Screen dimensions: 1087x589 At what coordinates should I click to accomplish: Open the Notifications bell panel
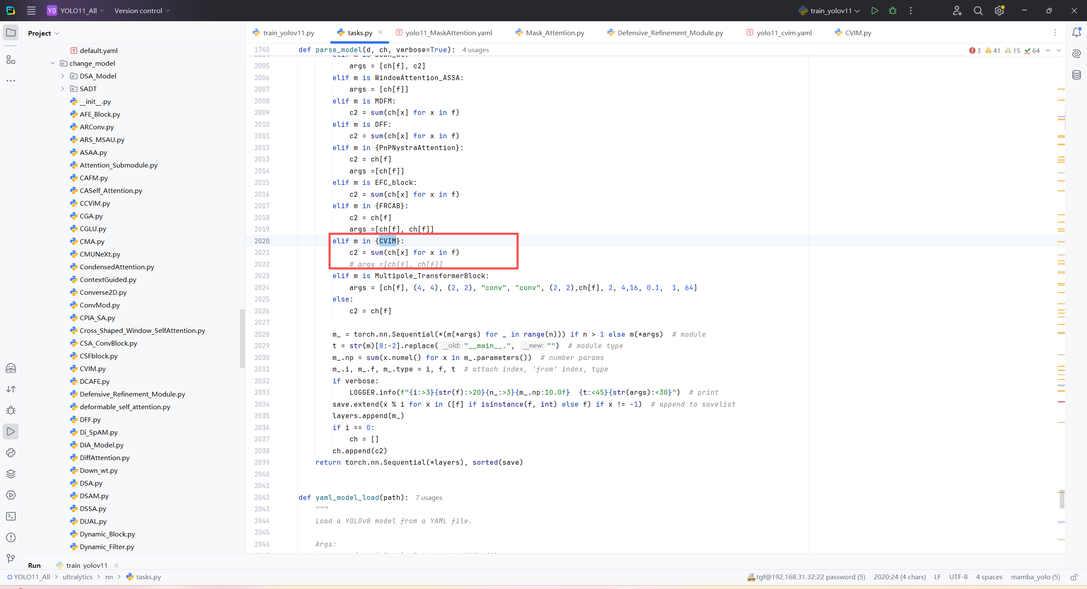[x=1076, y=33]
